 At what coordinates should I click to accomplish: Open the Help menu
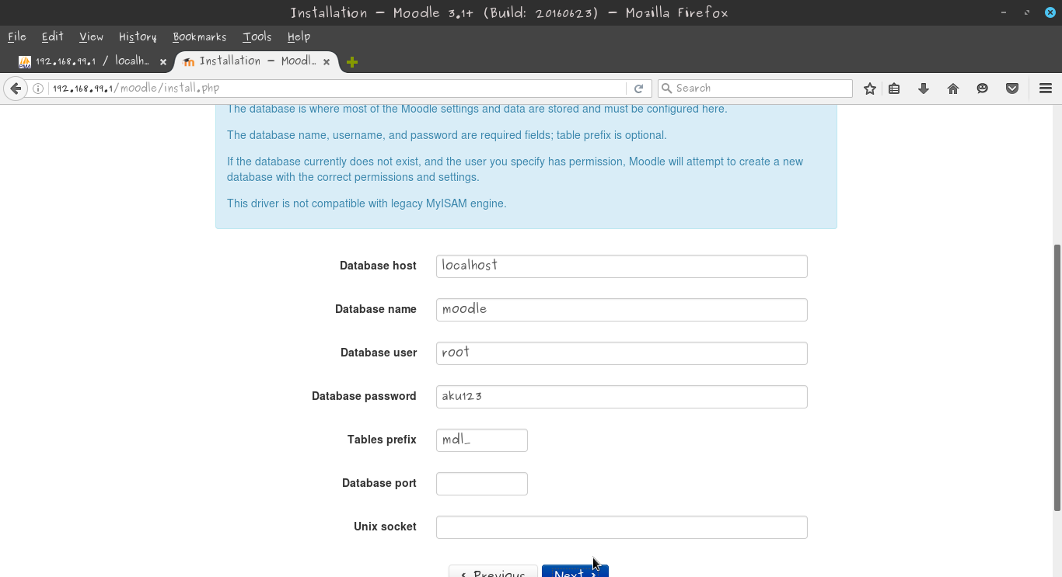299,36
